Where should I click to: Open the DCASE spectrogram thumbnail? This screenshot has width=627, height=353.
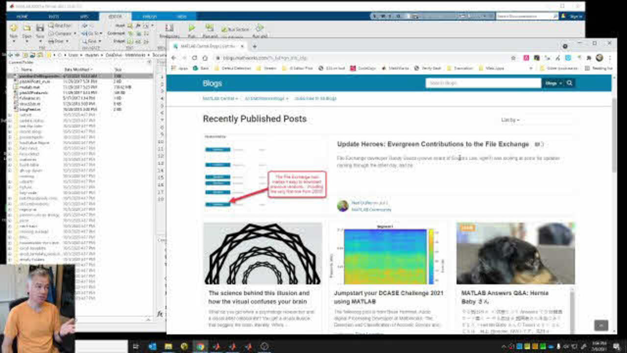click(x=388, y=253)
